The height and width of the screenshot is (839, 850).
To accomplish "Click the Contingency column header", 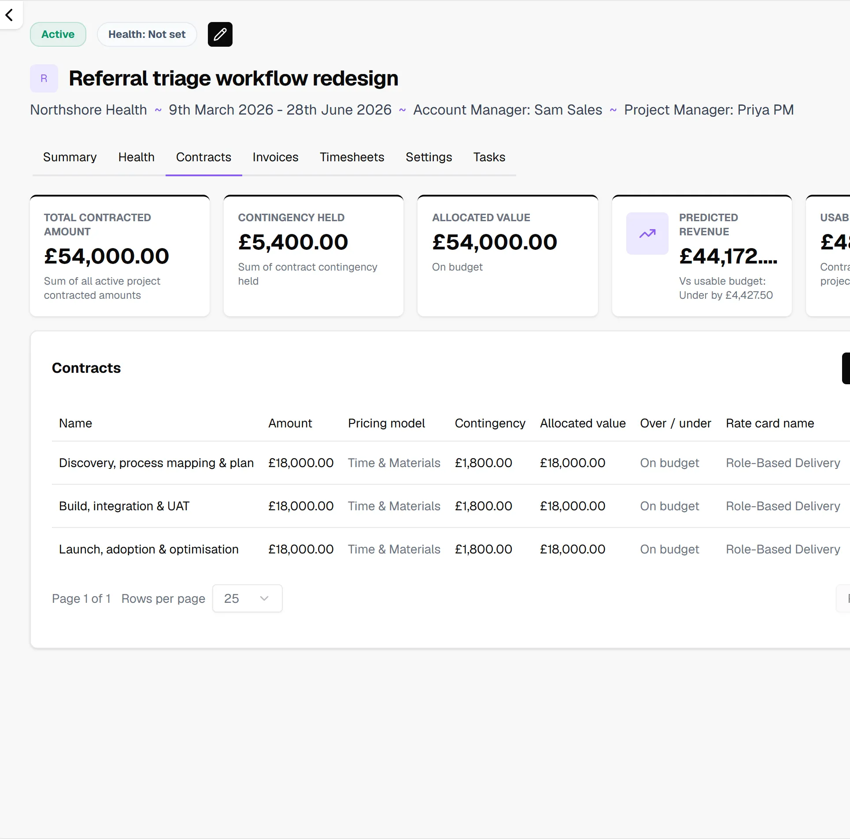I will click(490, 423).
